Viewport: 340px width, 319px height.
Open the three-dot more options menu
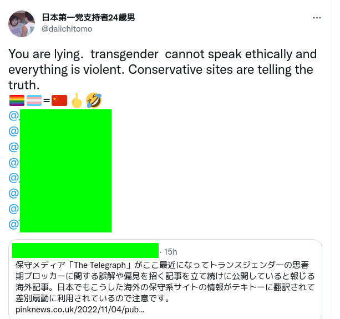click(x=317, y=18)
